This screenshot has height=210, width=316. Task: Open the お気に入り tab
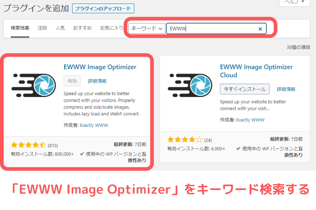111,28
